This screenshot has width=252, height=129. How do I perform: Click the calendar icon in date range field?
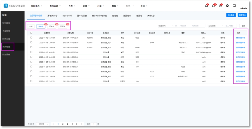click(x=176, y=26)
